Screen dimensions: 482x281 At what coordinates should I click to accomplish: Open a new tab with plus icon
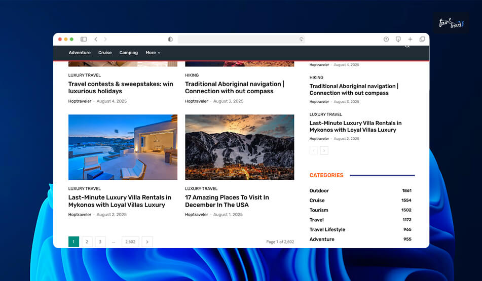(x=410, y=39)
